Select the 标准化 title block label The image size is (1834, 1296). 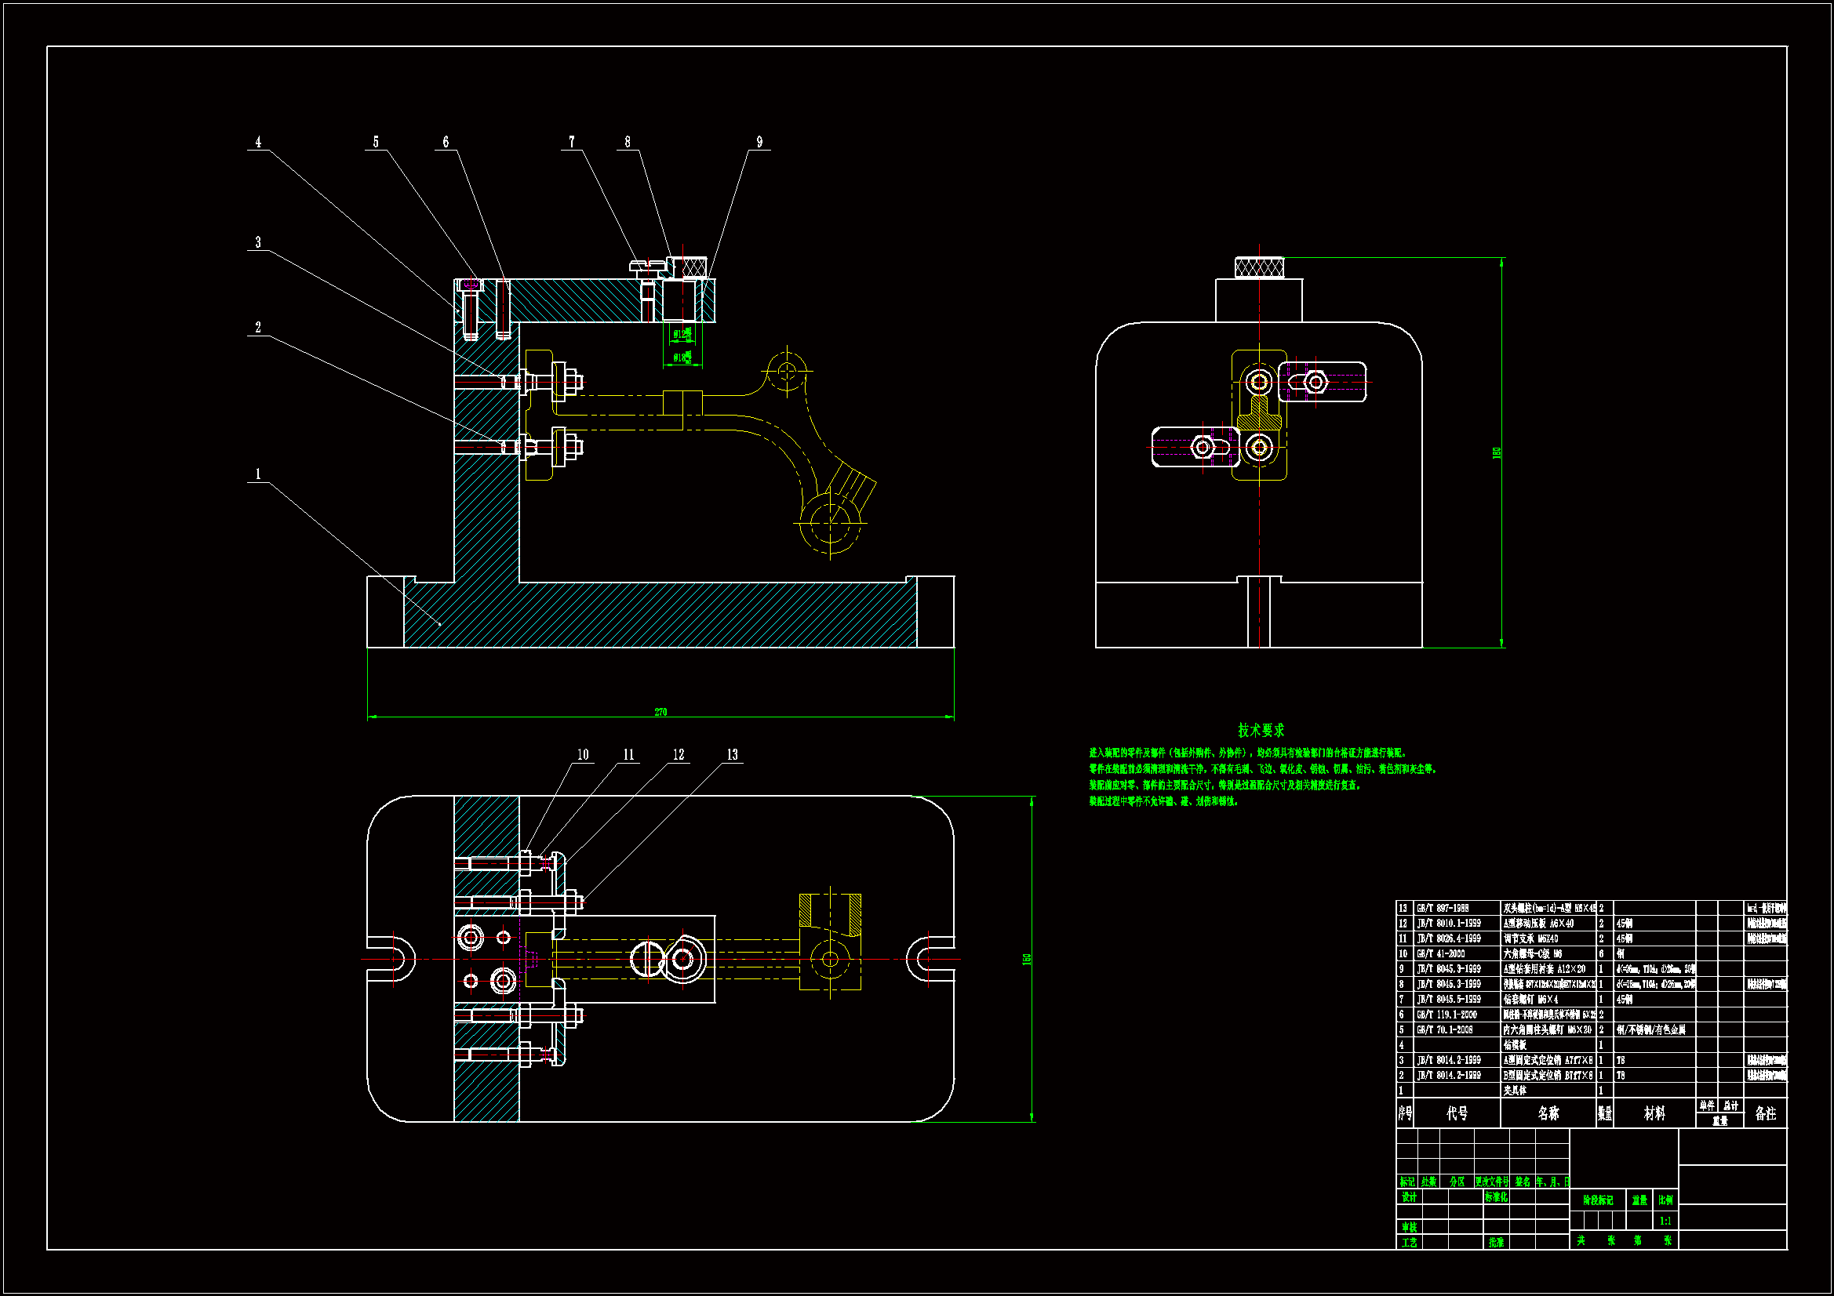1496,1197
